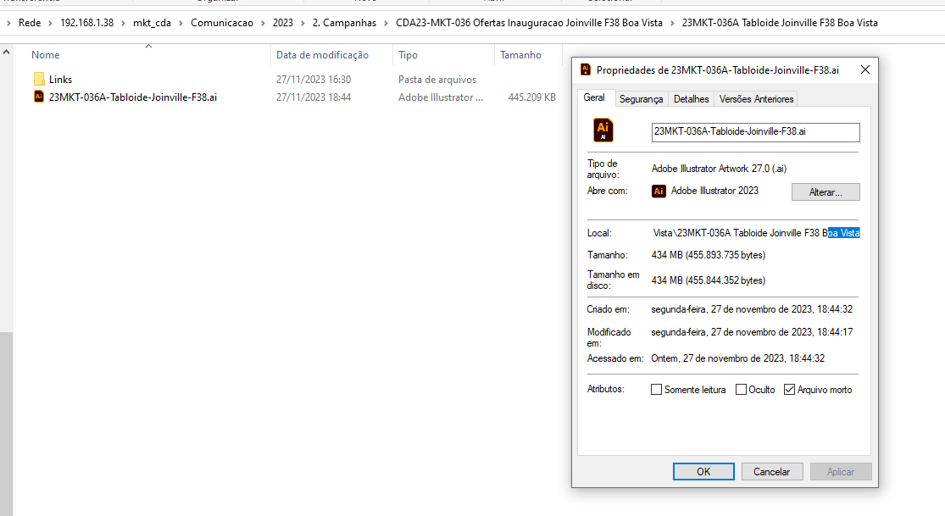Click the Acessado em date value

tap(737, 358)
